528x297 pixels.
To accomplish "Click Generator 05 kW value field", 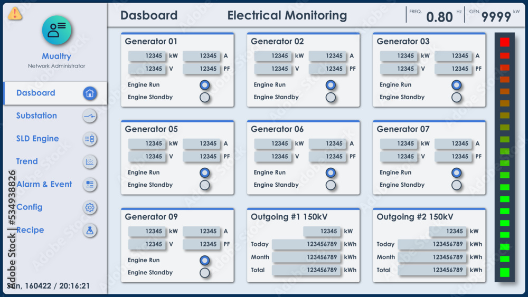I will pos(147,143).
